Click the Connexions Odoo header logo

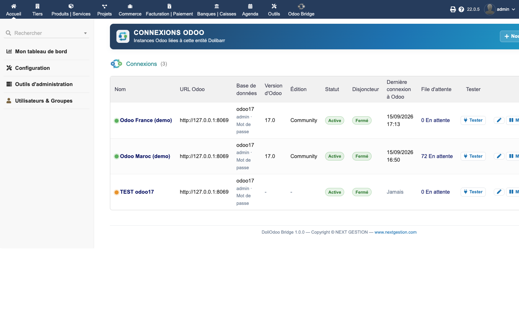coord(123,36)
